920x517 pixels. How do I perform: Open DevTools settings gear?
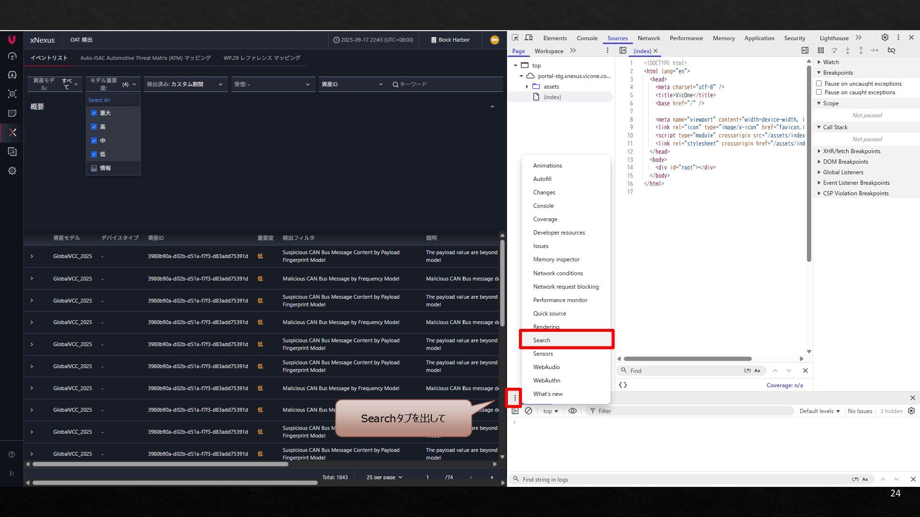click(x=885, y=38)
